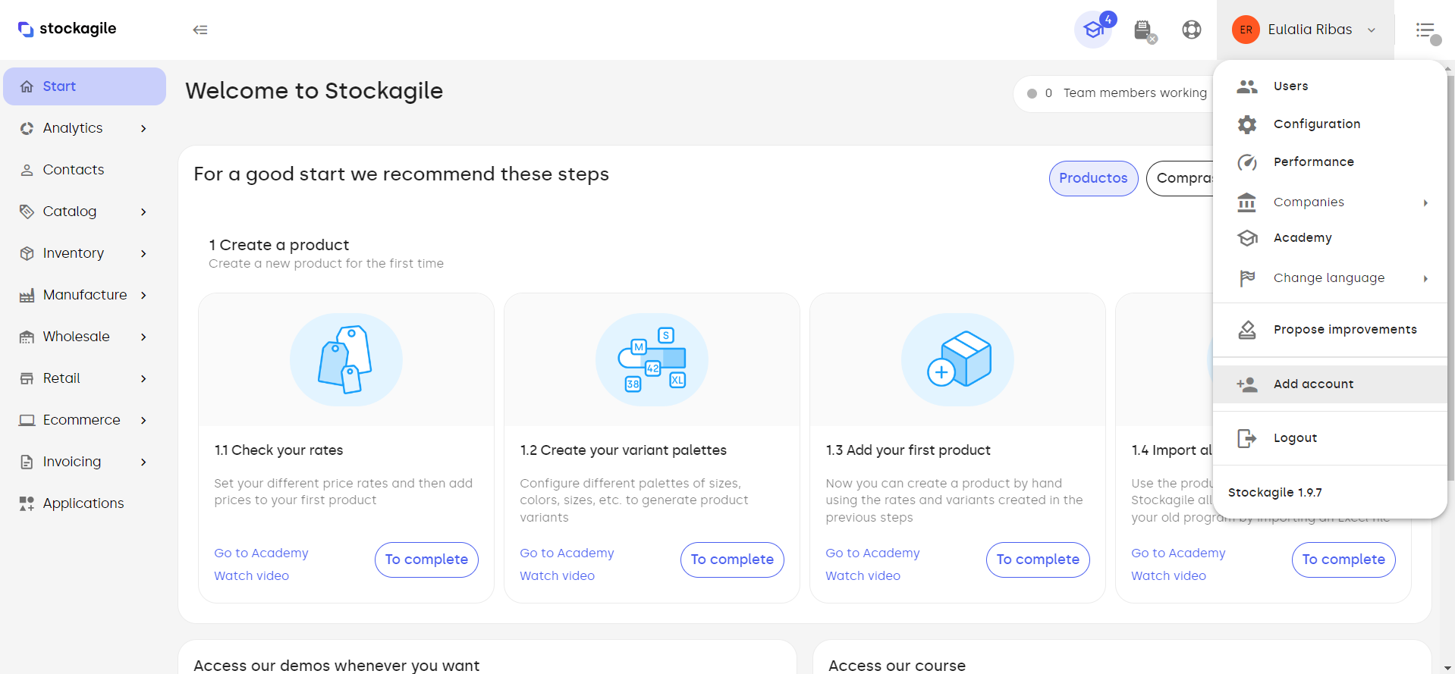Open the Change language submenu arrow
Screen dimensions: 1455x674
pyautogui.click(x=1425, y=278)
